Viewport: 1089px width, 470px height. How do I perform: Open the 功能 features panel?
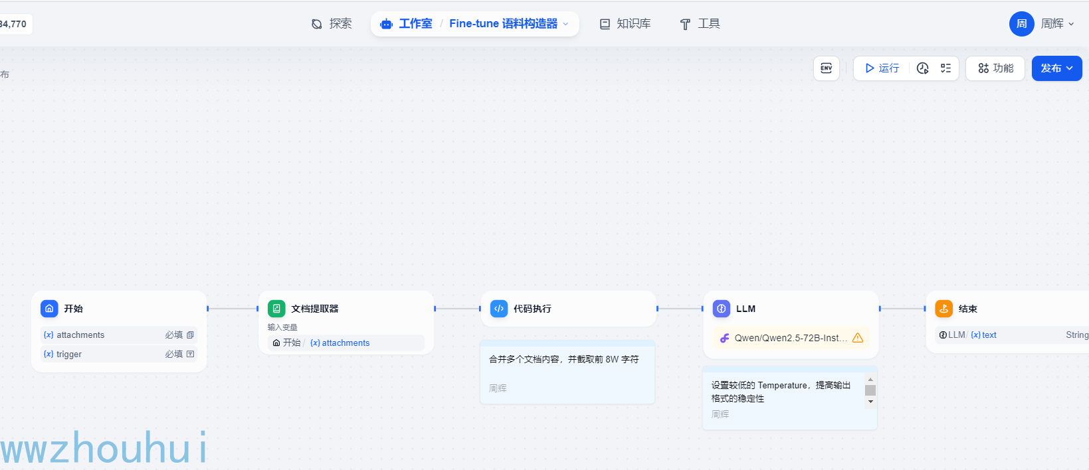(995, 68)
